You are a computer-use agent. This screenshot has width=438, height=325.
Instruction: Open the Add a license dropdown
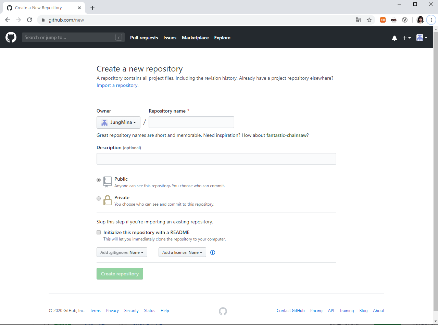182,252
